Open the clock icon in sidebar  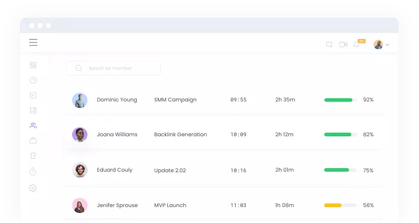point(33,80)
